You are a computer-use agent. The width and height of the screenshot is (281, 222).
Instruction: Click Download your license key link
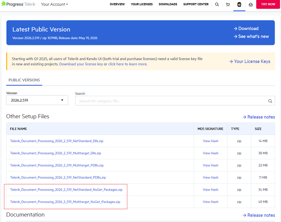(81, 64)
